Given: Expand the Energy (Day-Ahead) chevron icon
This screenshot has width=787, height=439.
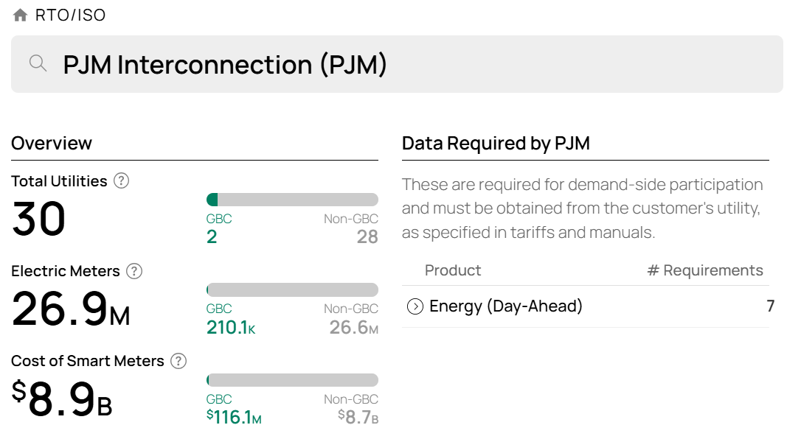Looking at the screenshot, I should [x=415, y=306].
